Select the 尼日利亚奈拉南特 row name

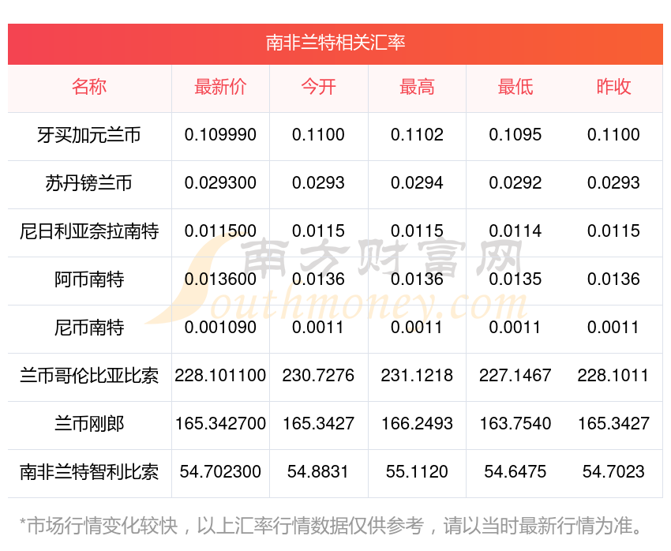(89, 231)
